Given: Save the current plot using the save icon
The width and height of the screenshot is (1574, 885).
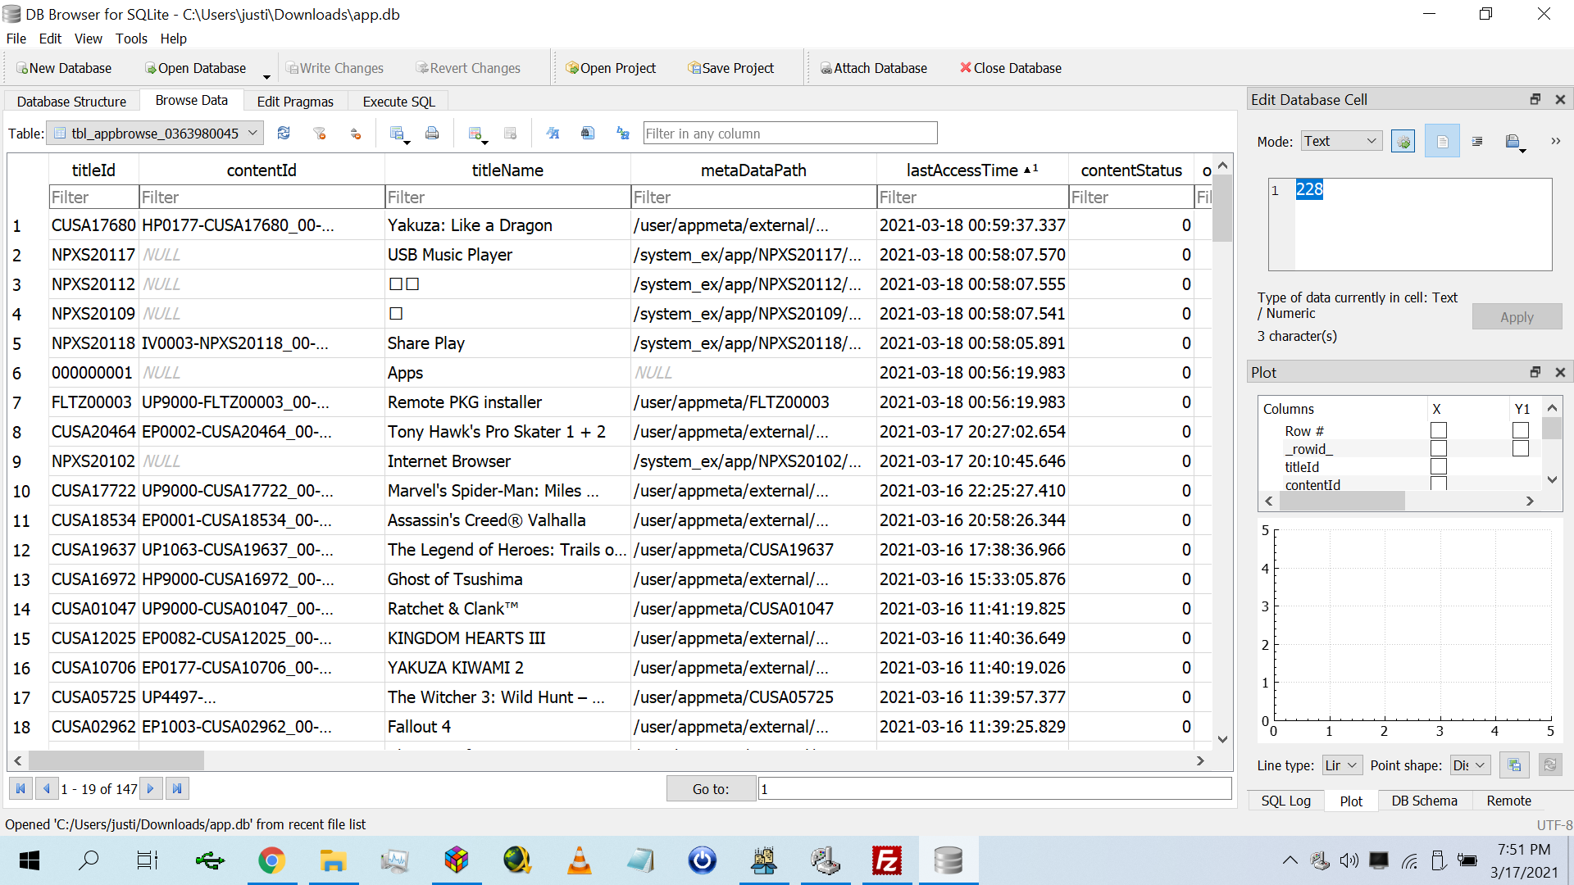Looking at the screenshot, I should tap(1514, 765).
